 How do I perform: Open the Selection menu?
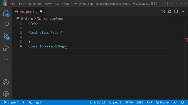pyautogui.click(x=35, y=4)
